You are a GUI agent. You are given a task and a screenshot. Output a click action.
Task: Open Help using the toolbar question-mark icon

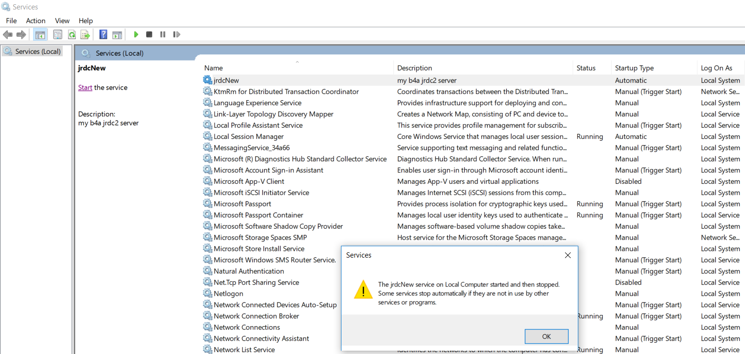(103, 35)
